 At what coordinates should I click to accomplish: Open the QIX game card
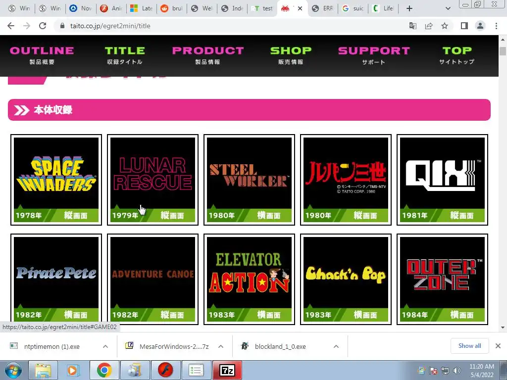pos(442,180)
